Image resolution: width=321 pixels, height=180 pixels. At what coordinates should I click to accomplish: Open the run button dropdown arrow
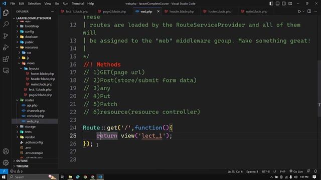tap(303, 11)
